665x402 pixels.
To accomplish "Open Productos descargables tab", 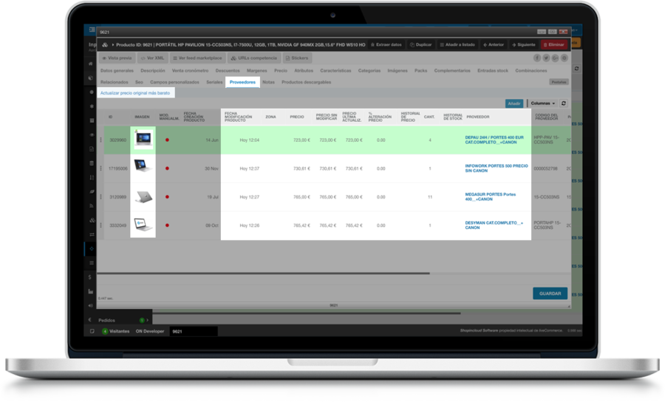I will tap(306, 82).
